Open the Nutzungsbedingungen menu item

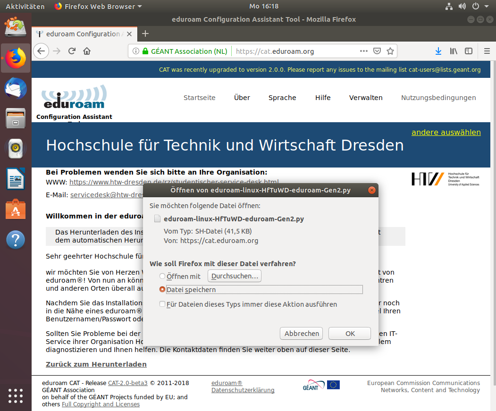click(x=438, y=98)
